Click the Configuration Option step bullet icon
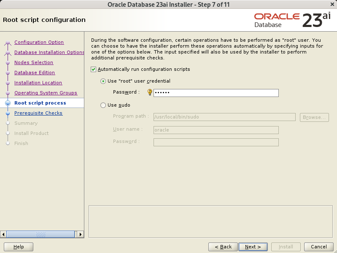 click(8, 42)
